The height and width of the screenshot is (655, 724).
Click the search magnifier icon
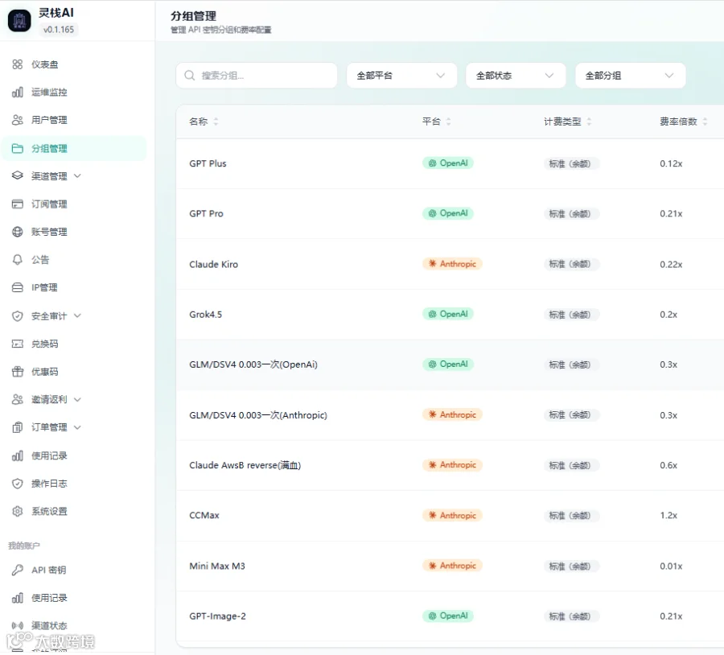point(190,76)
